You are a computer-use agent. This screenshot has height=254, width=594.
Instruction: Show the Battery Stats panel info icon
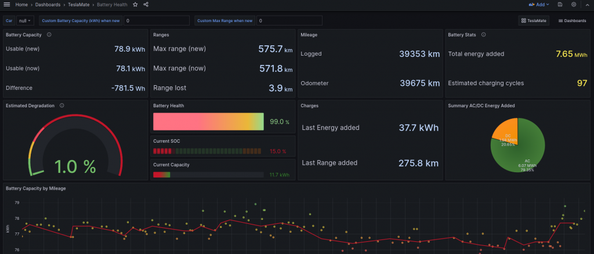coord(483,34)
